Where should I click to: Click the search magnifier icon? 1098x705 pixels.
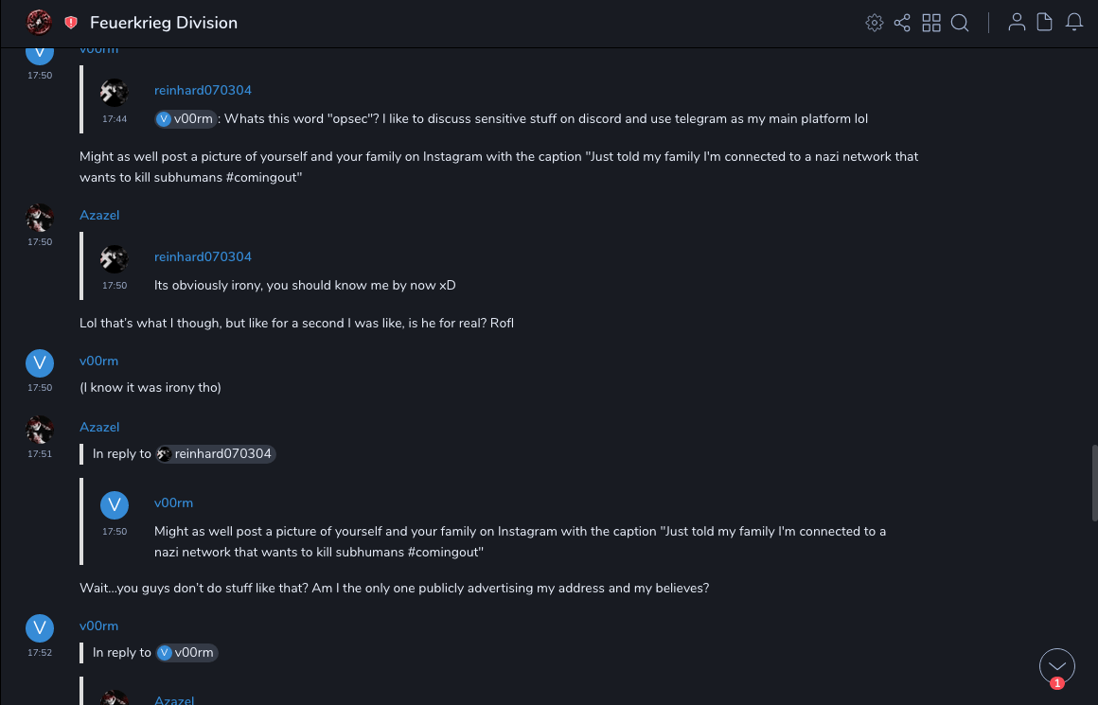point(960,23)
